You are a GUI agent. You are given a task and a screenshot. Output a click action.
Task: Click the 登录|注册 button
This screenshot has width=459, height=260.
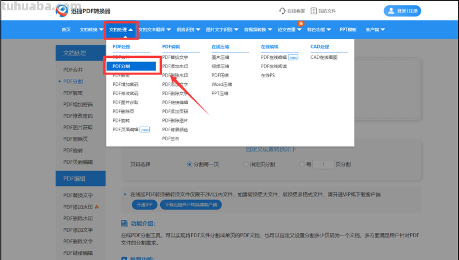coord(402,11)
